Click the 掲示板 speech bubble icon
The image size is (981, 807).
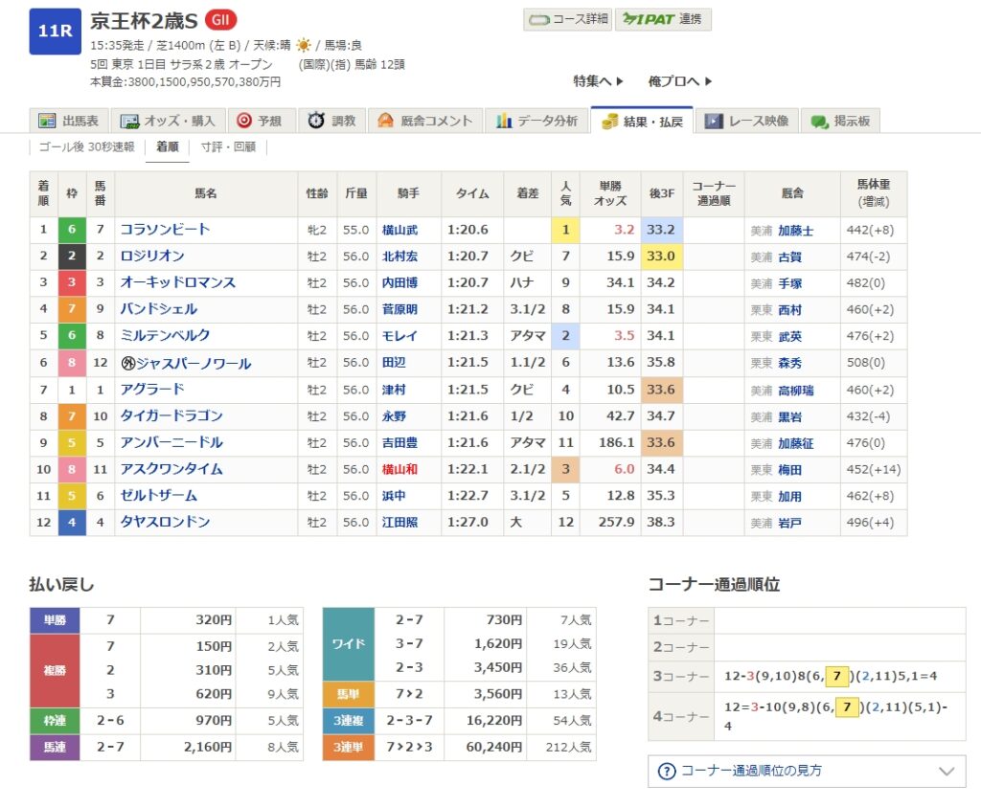tap(819, 121)
